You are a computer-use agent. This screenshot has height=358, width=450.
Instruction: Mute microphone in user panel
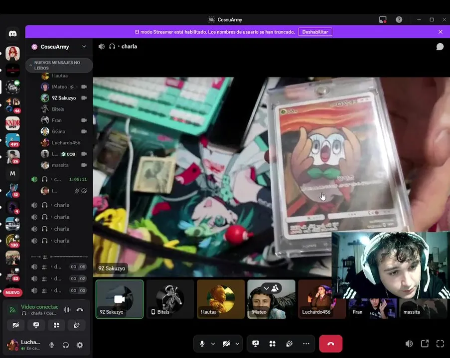click(52, 345)
